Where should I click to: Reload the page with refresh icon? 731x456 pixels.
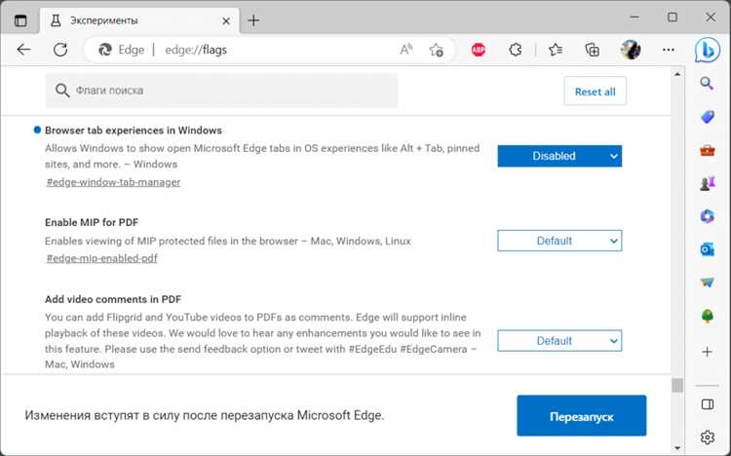(60, 50)
